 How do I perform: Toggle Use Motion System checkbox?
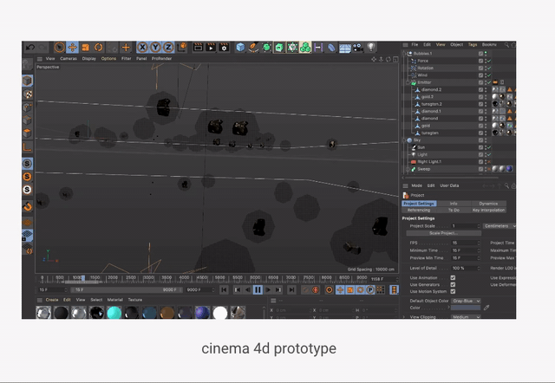coord(453,291)
